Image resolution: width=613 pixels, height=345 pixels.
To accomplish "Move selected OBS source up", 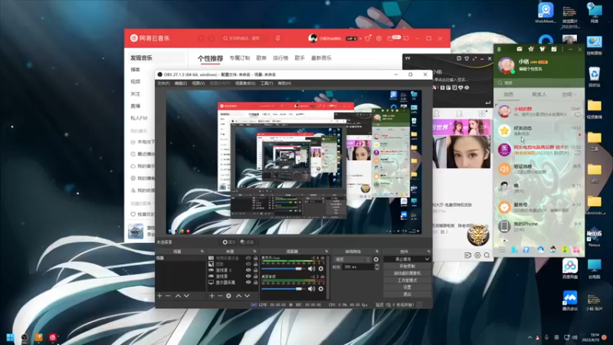I will (238, 296).
